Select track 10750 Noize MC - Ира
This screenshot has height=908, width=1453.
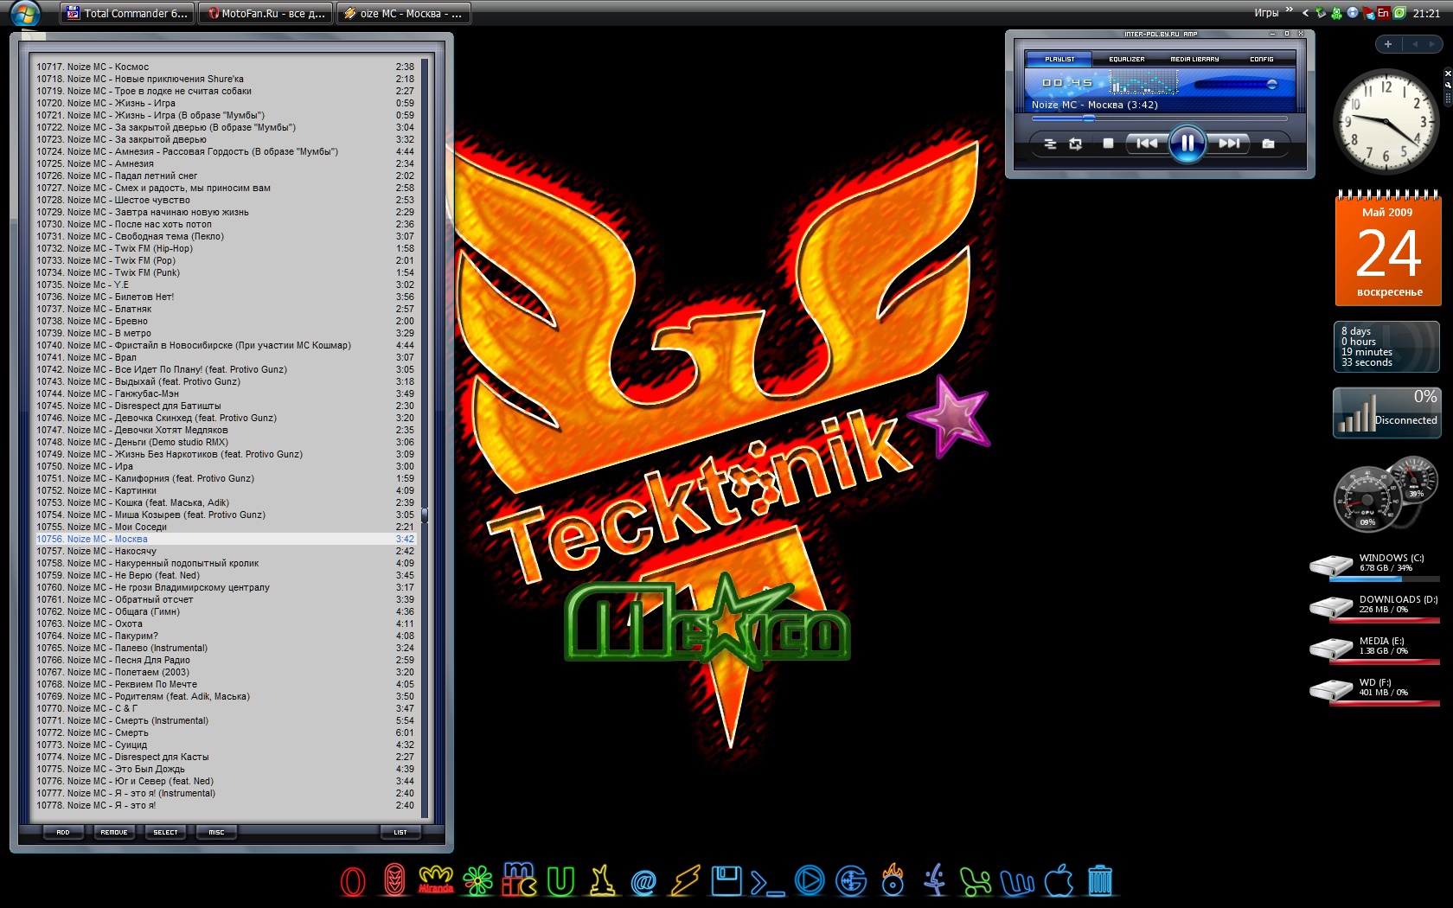pos(226,466)
